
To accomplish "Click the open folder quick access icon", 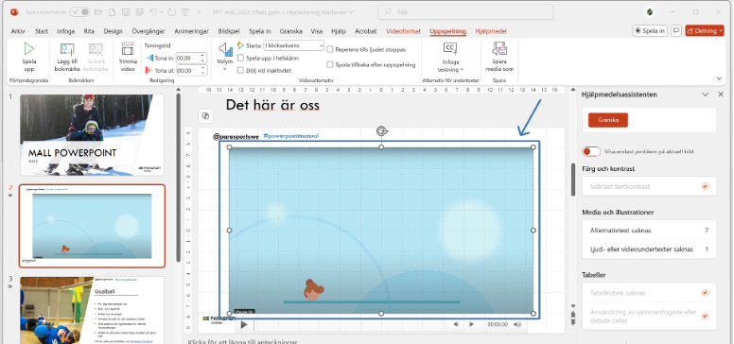I will point(97,12).
